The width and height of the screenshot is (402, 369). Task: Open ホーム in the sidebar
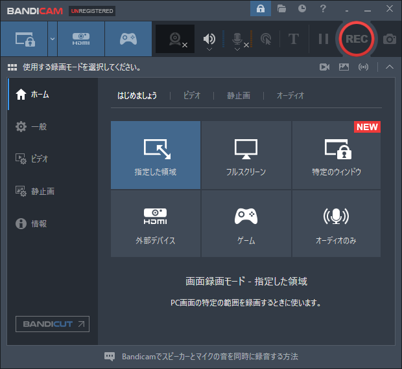(x=53, y=95)
